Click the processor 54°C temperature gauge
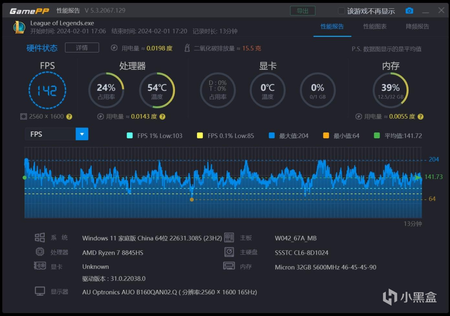This screenshot has height=316, width=450. point(157,90)
